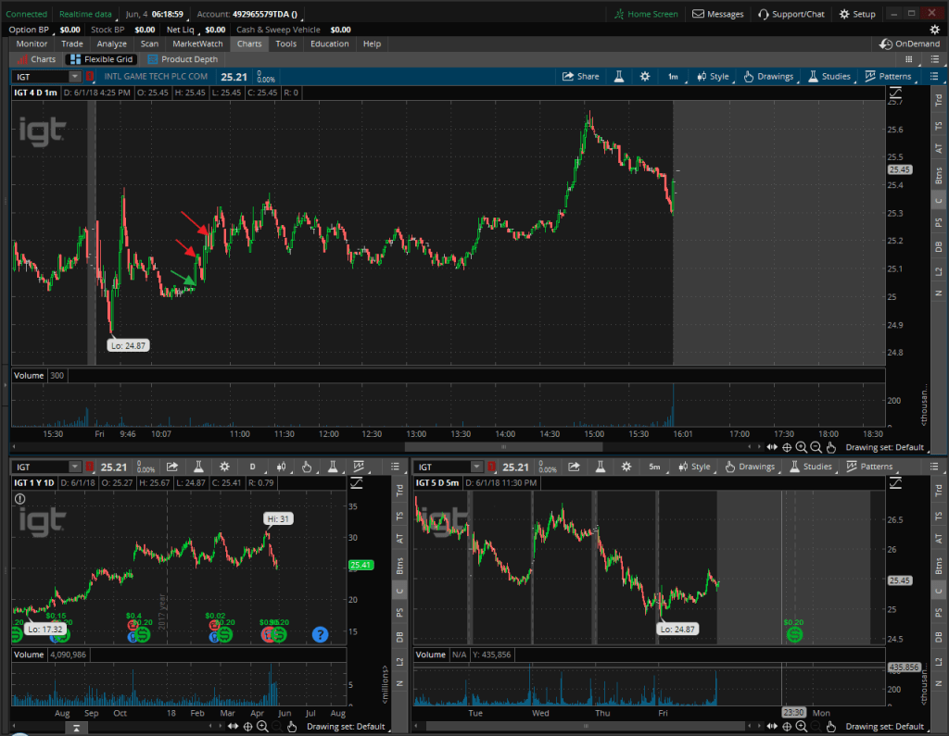Open the Messages icon in the top bar

pyautogui.click(x=716, y=14)
